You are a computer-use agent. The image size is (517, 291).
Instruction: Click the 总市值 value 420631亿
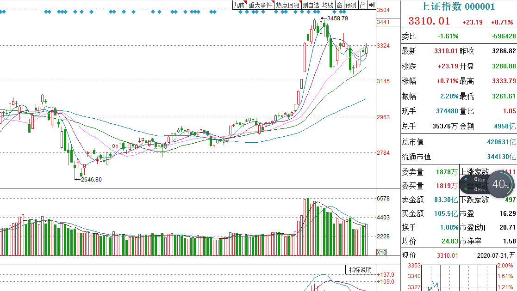pos(502,142)
